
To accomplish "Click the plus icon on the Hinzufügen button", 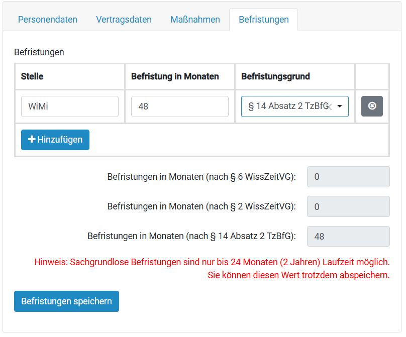I will coord(32,139).
